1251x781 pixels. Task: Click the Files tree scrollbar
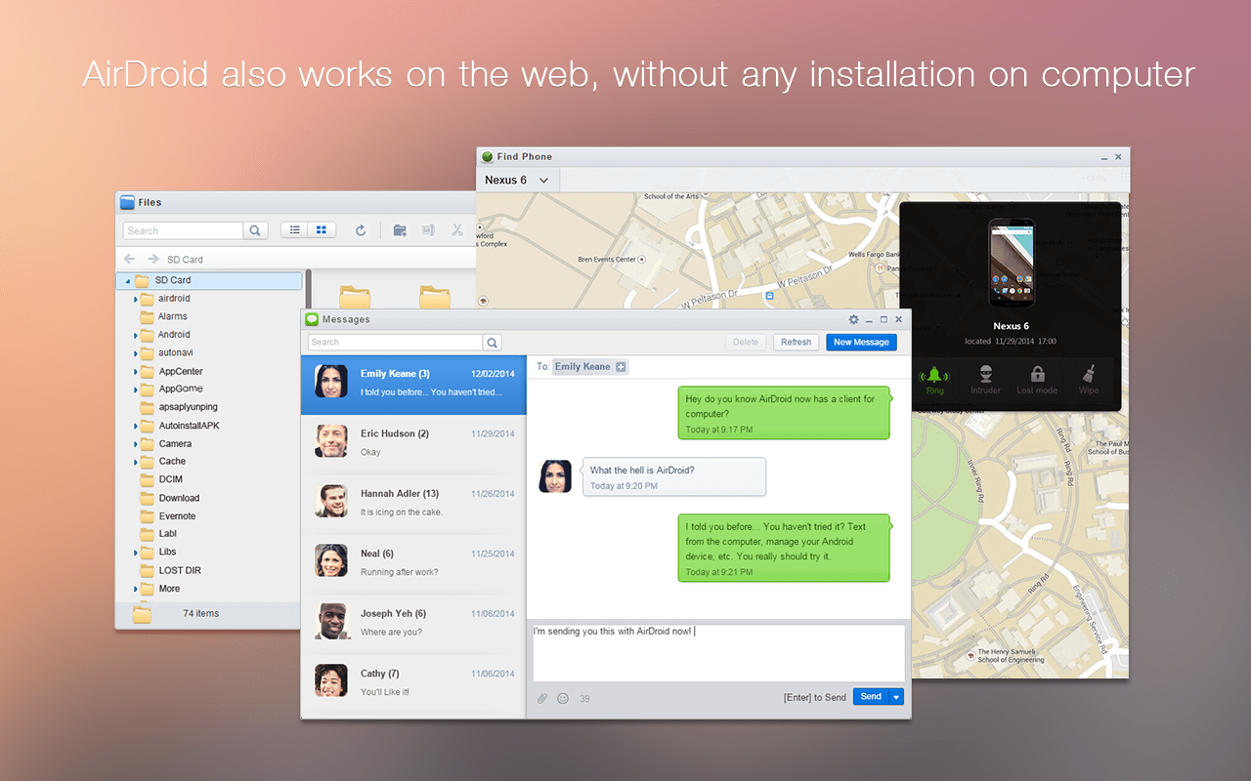309,290
